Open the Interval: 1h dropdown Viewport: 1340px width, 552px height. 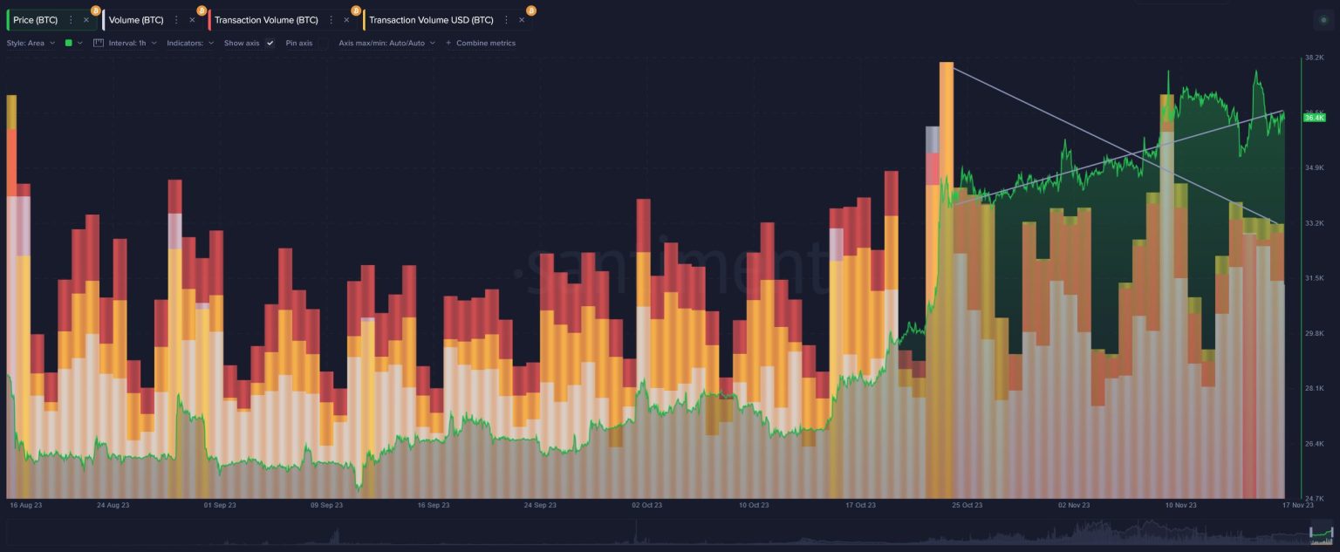[133, 43]
